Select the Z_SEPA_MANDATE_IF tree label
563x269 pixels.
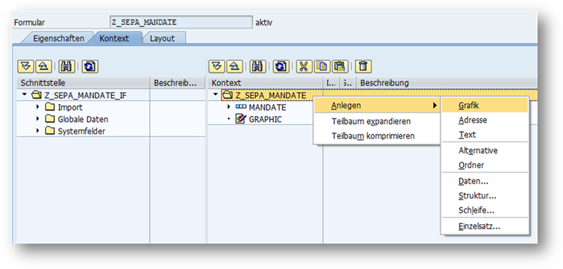pos(85,95)
